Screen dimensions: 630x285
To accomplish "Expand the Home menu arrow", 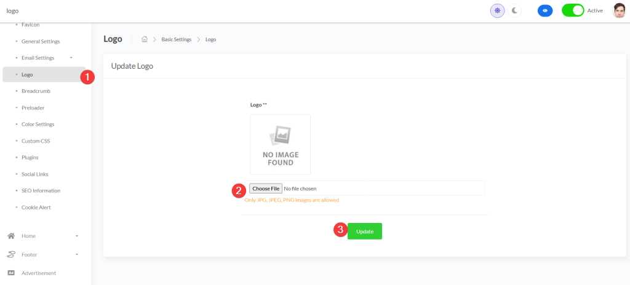I will pyautogui.click(x=77, y=236).
